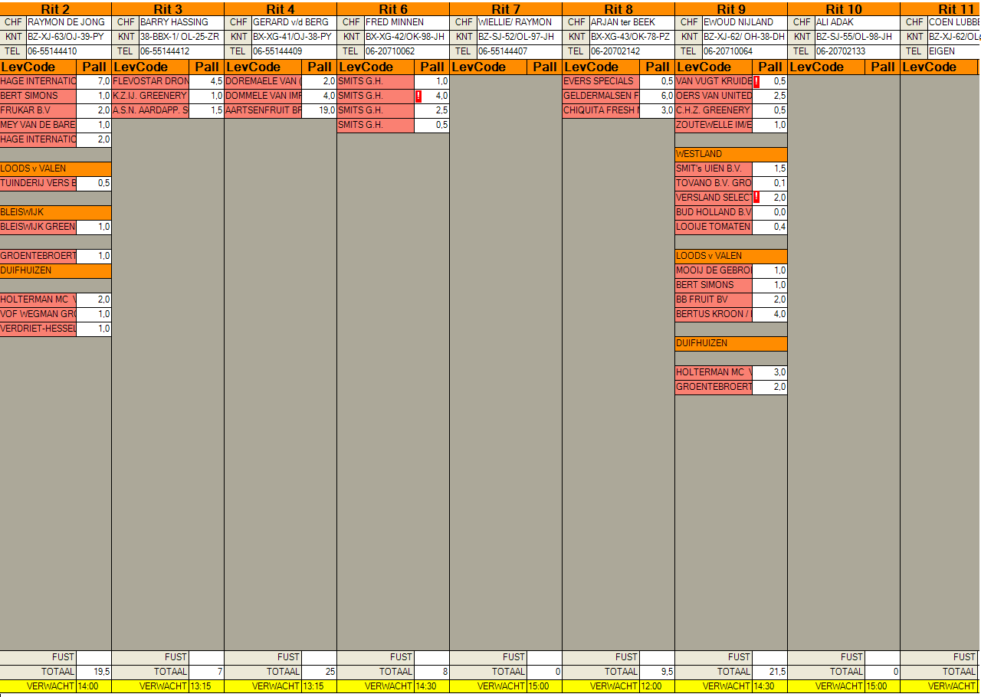Select supplier FRUKAR B.V
Screen dimensions: 981x697
click(x=38, y=111)
